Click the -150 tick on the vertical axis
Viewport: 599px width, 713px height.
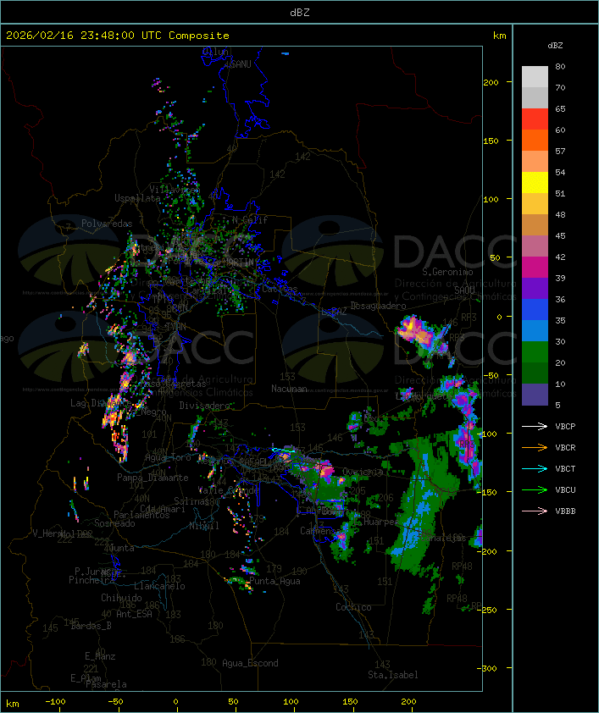point(489,492)
